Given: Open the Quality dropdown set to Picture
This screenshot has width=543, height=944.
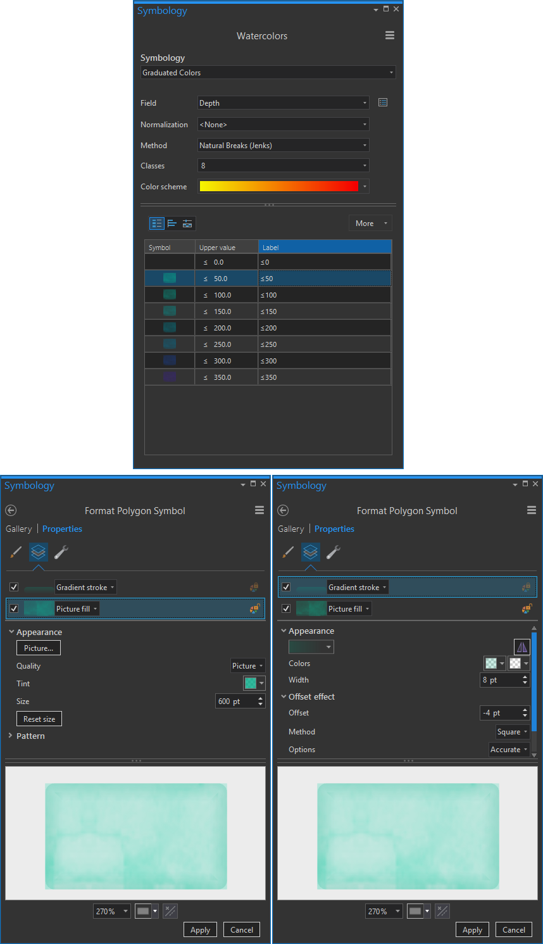Looking at the screenshot, I should 247,665.
